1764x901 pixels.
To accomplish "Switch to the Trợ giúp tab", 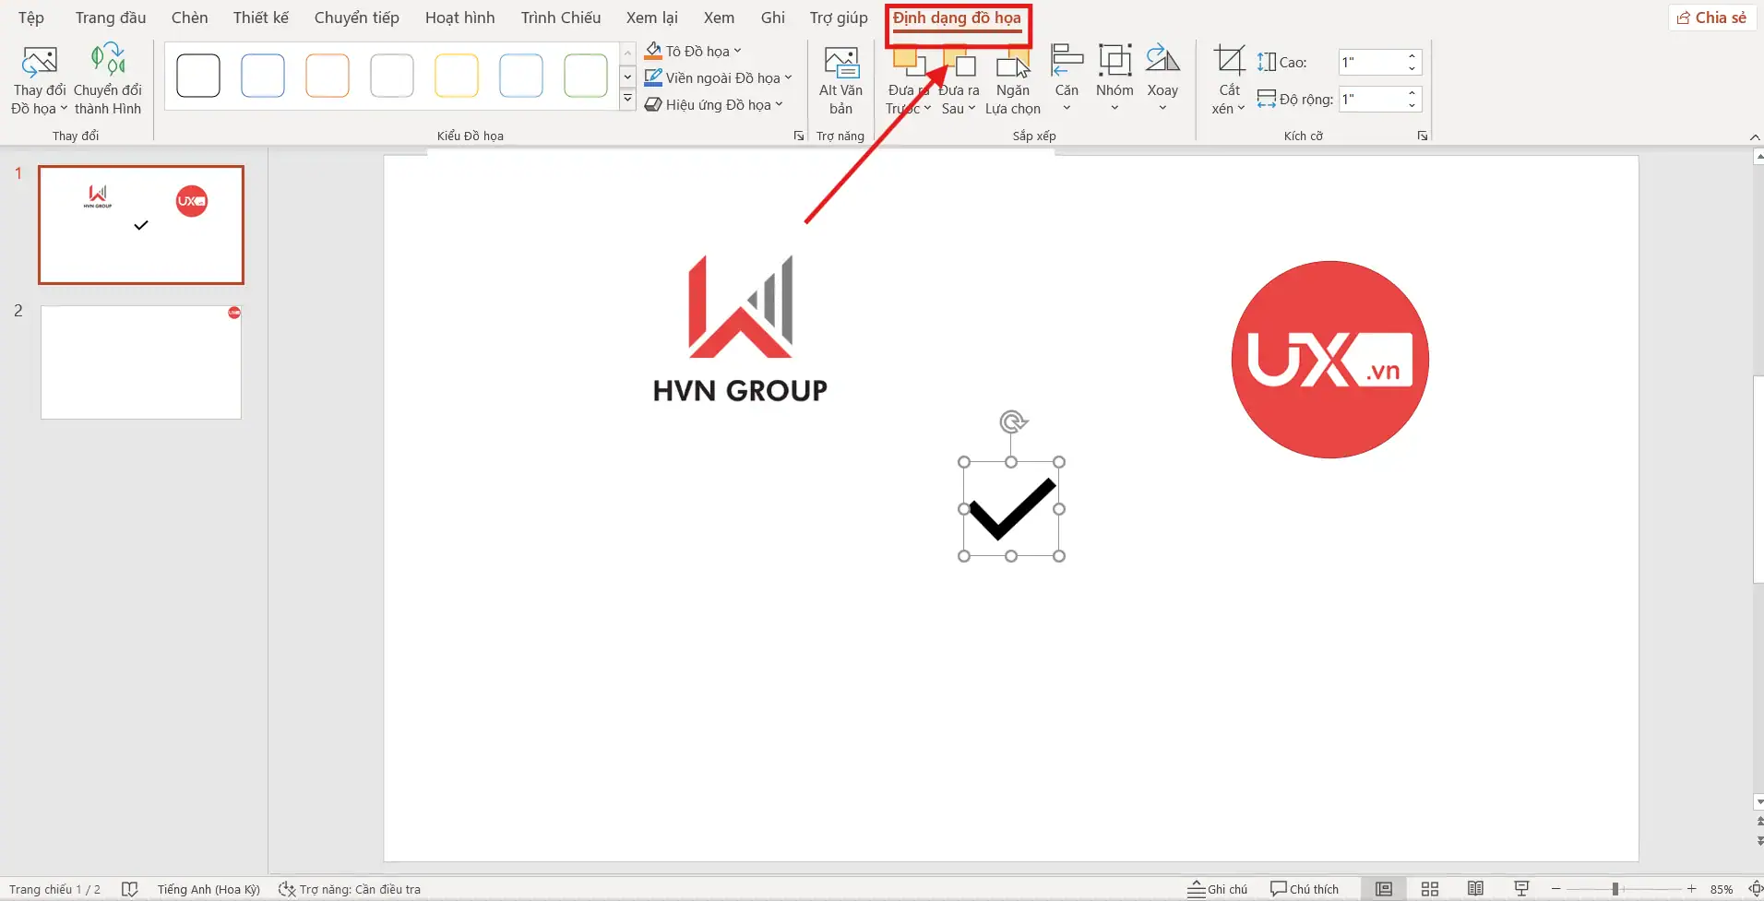I will point(839,18).
